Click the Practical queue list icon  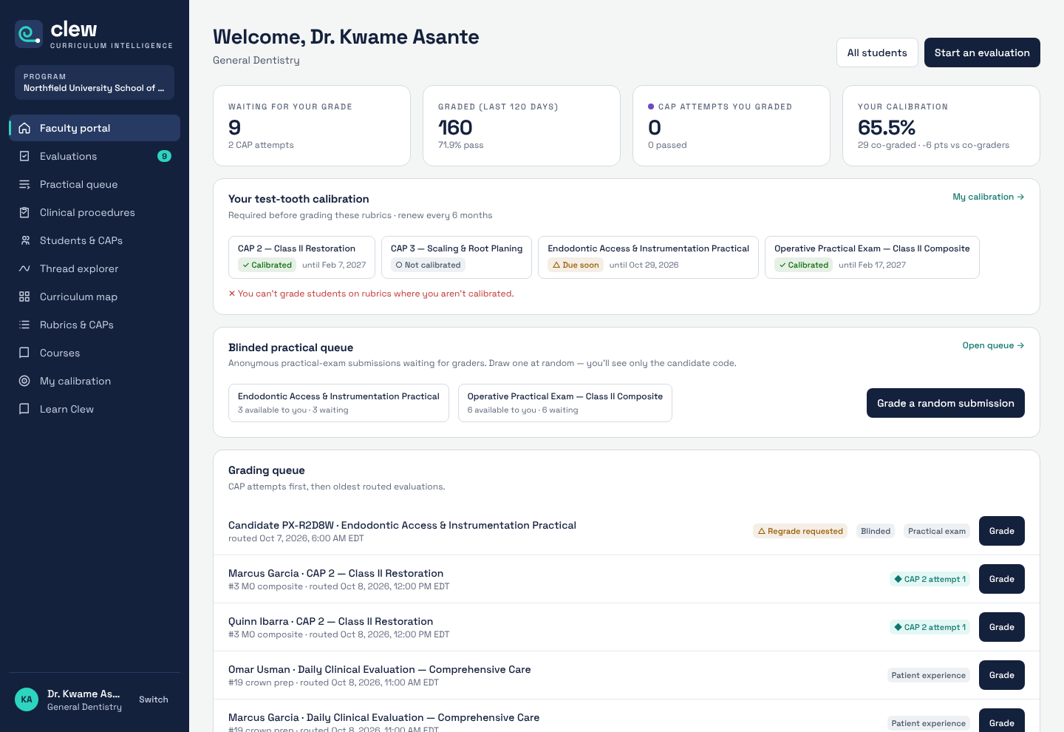[24, 184]
